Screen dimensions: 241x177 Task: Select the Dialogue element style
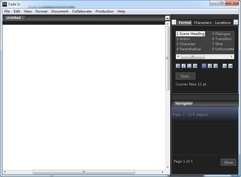coord(221,34)
